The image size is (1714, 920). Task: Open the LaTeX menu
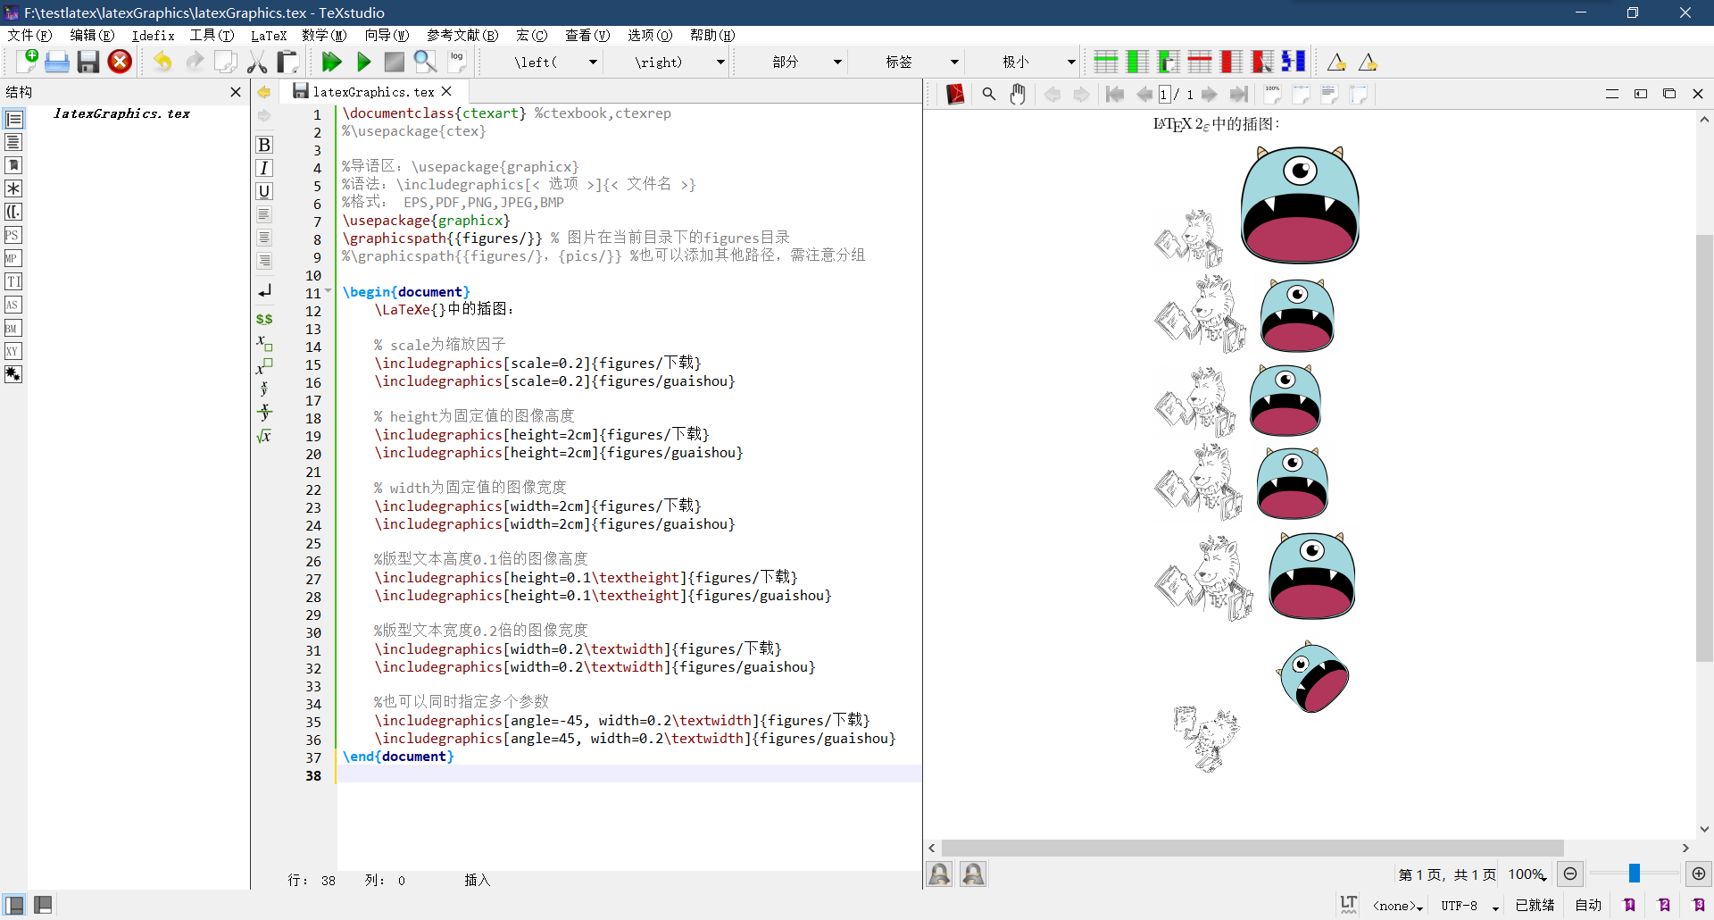point(268,36)
